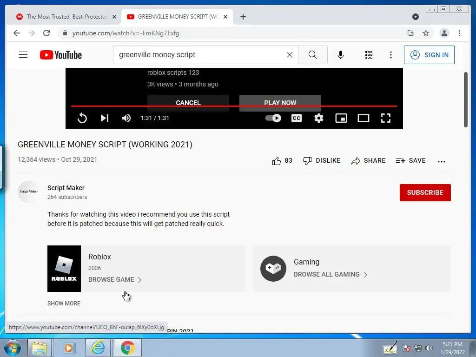
Task: Follow the BROWSE GAME link
Action: click(115, 279)
